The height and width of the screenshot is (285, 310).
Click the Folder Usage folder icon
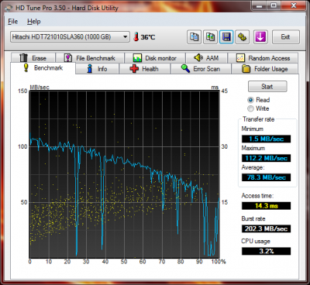tap(246, 69)
